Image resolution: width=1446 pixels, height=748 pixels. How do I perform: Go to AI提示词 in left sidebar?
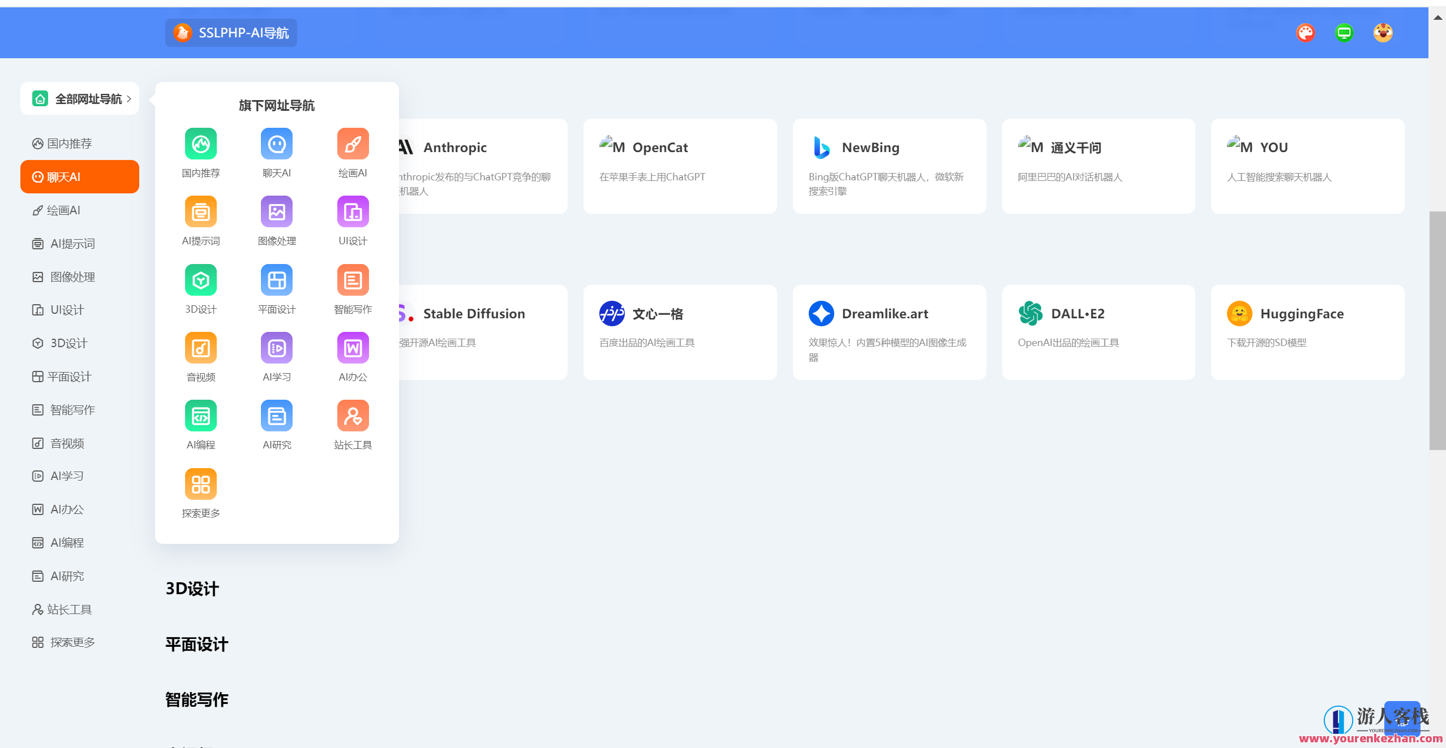tap(72, 244)
